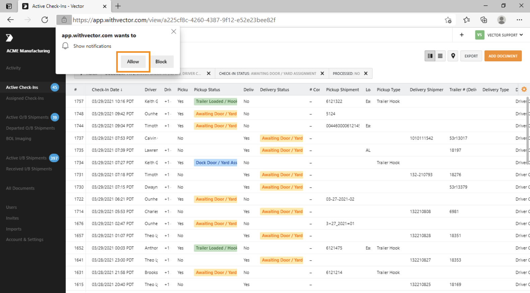Select Active Check-Ins in sidebar

[22, 87]
